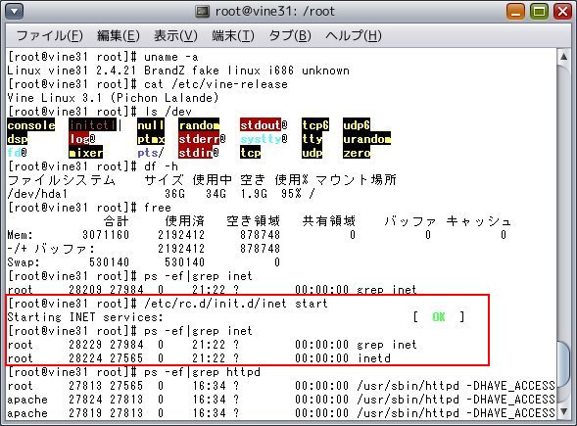Maximize the terminal using the green button
577x426 pixels.
coord(539,12)
